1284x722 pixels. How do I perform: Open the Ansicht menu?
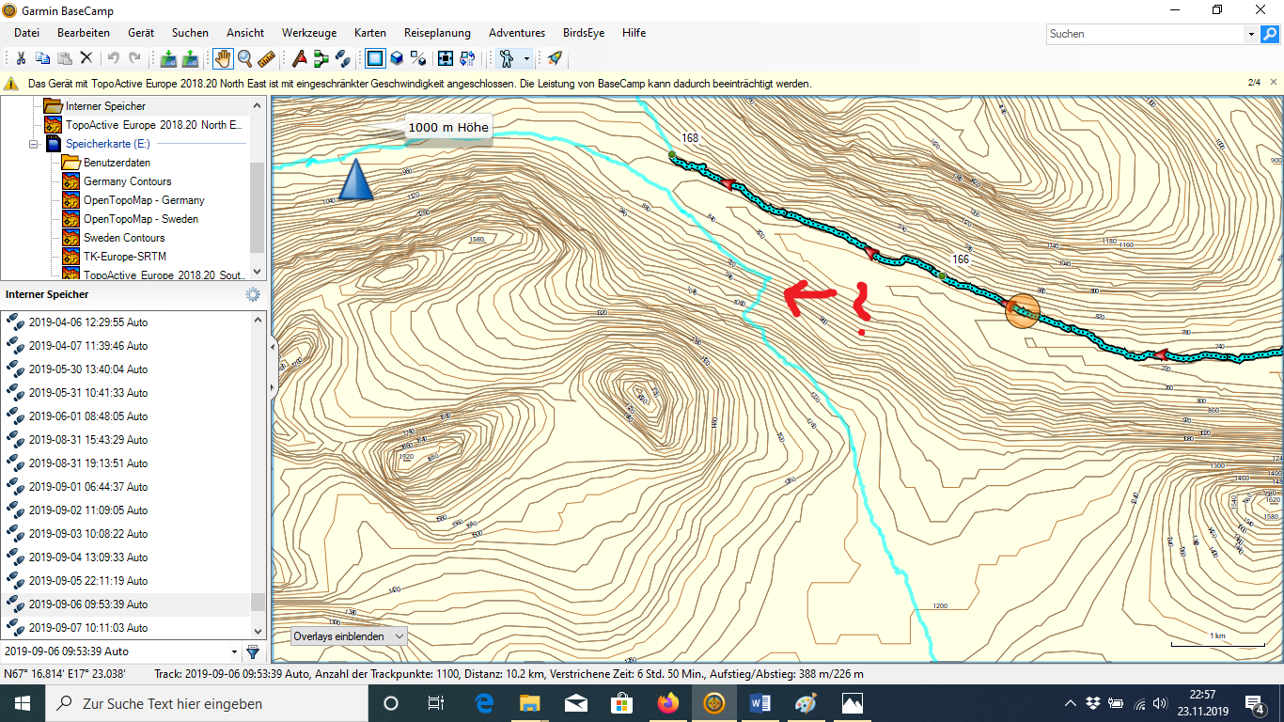(245, 33)
